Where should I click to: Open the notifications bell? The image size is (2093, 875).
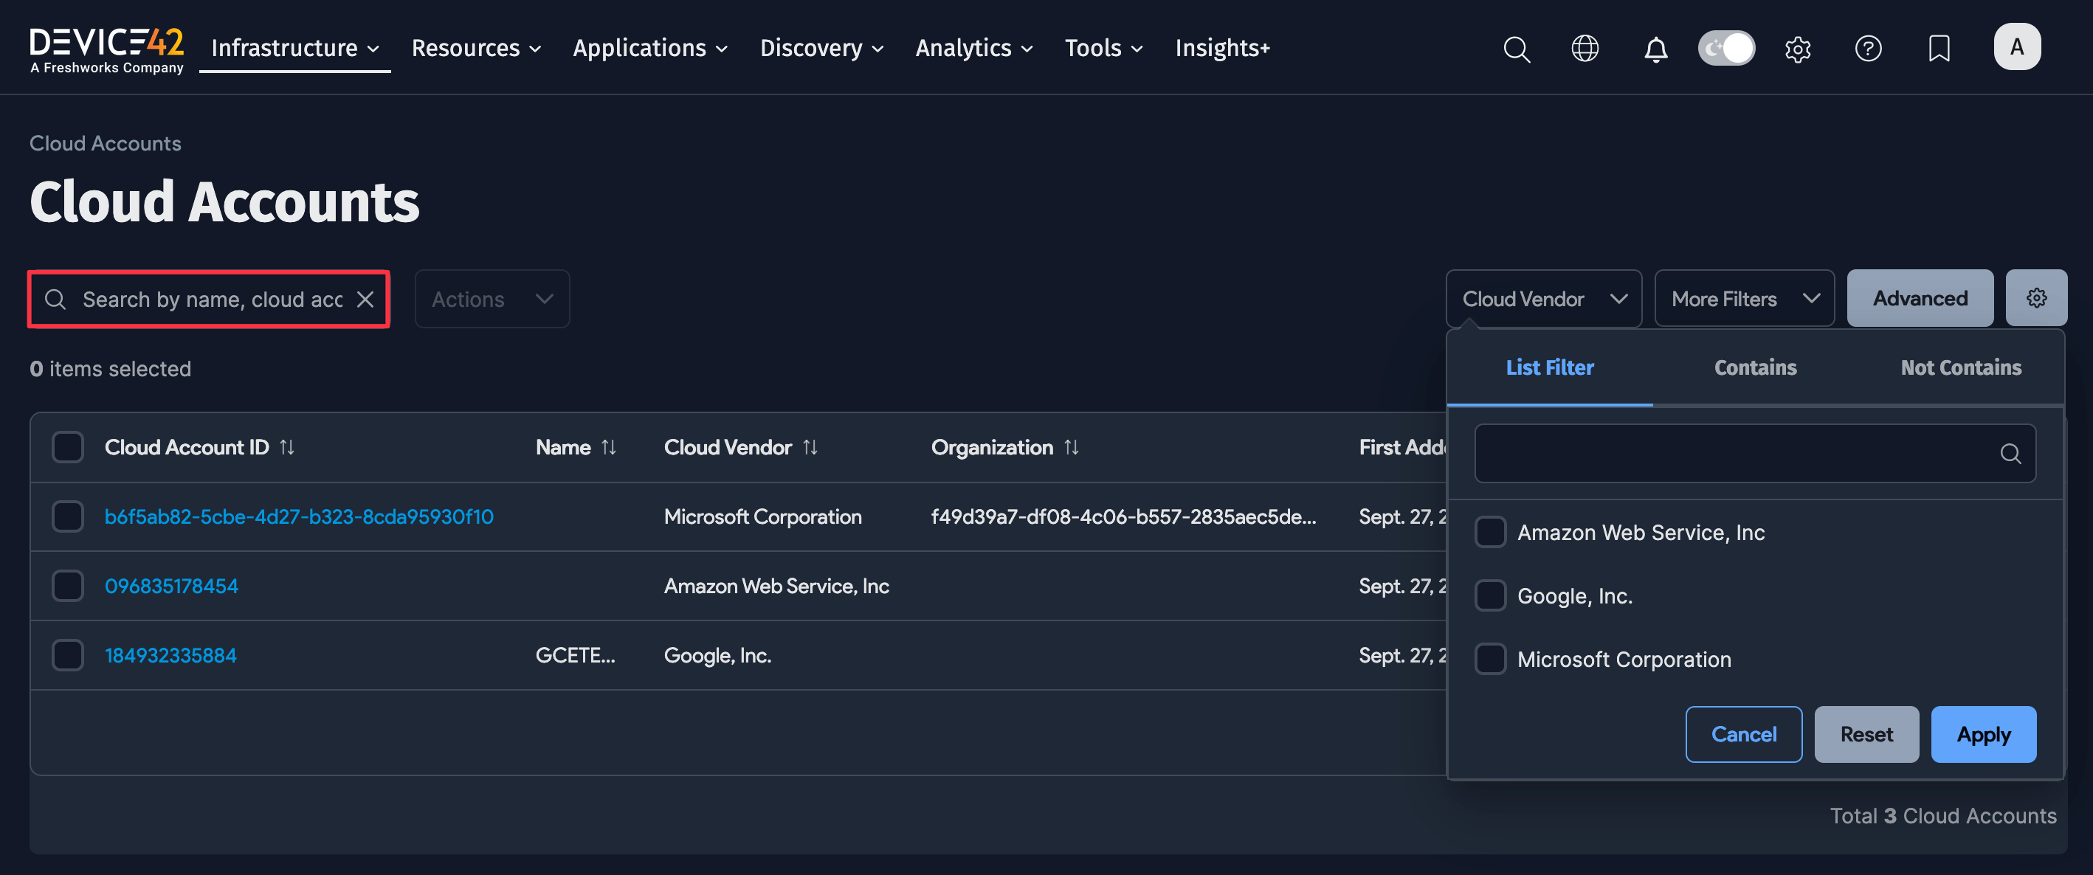click(x=1656, y=49)
